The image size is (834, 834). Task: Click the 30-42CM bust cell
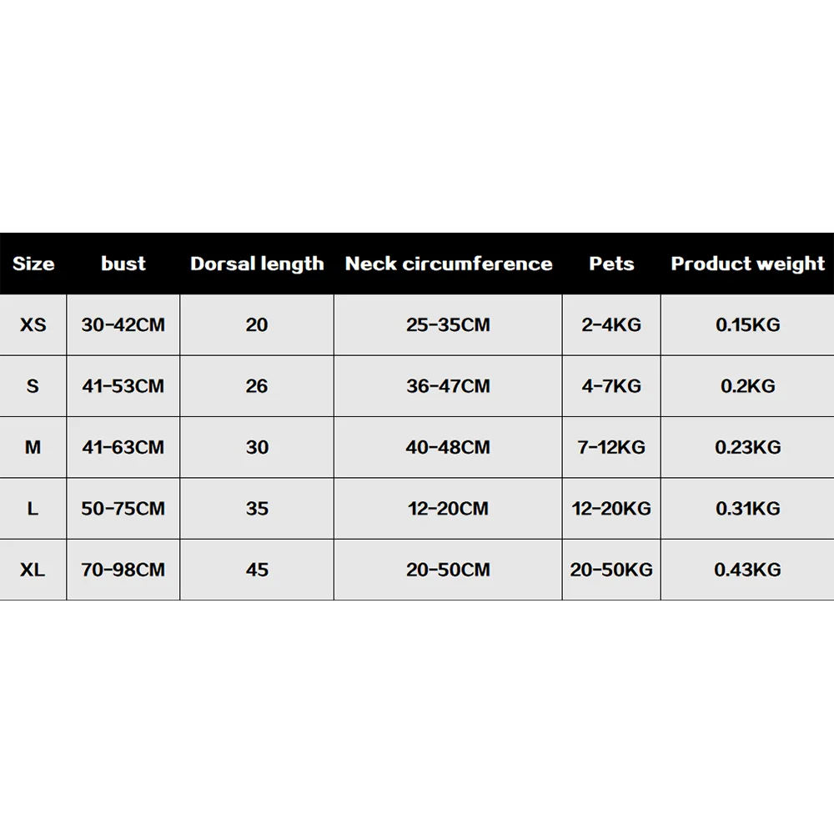(123, 324)
